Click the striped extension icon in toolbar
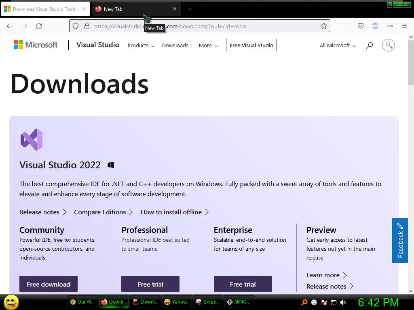The width and height of the screenshot is (414, 310). (x=375, y=26)
